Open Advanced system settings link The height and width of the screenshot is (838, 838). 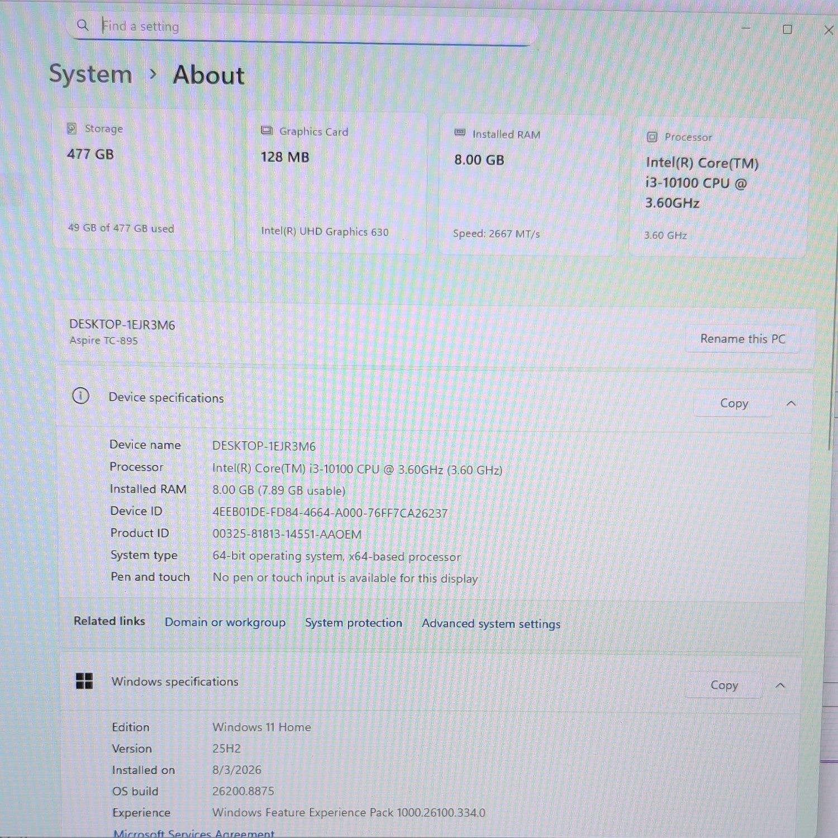click(491, 624)
